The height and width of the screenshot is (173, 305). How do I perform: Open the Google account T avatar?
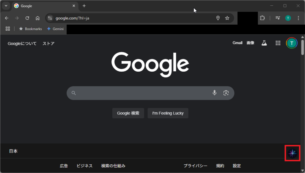click(292, 43)
